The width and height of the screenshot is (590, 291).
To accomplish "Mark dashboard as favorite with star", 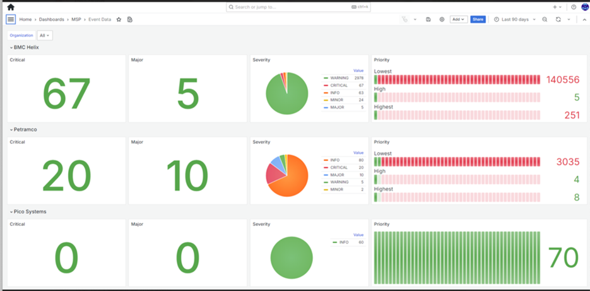I will [x=119, y=20].
